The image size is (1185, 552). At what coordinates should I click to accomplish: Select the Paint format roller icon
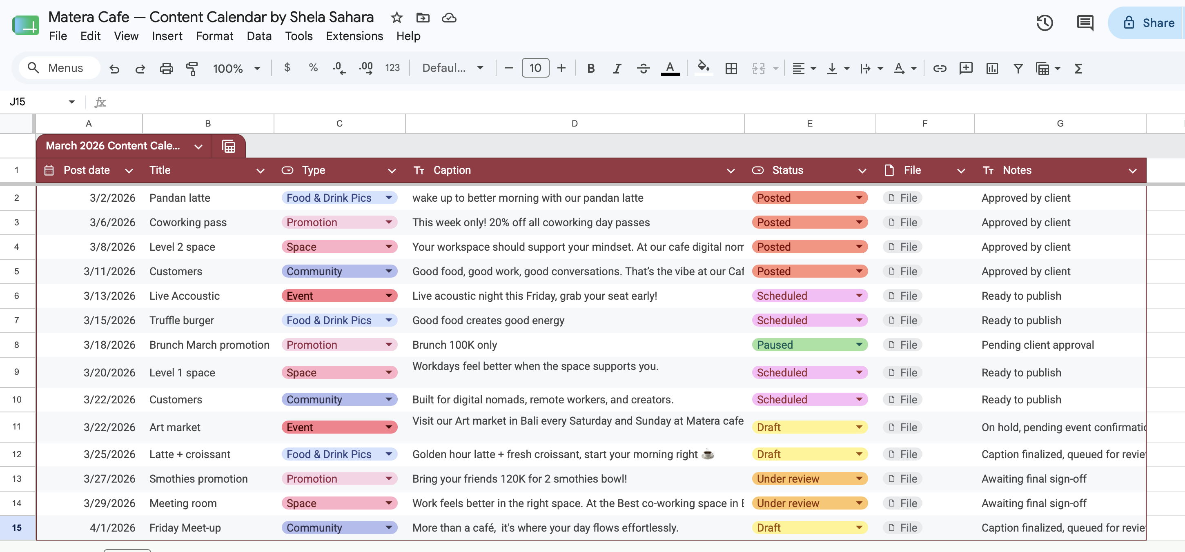[x=192, y=69]
